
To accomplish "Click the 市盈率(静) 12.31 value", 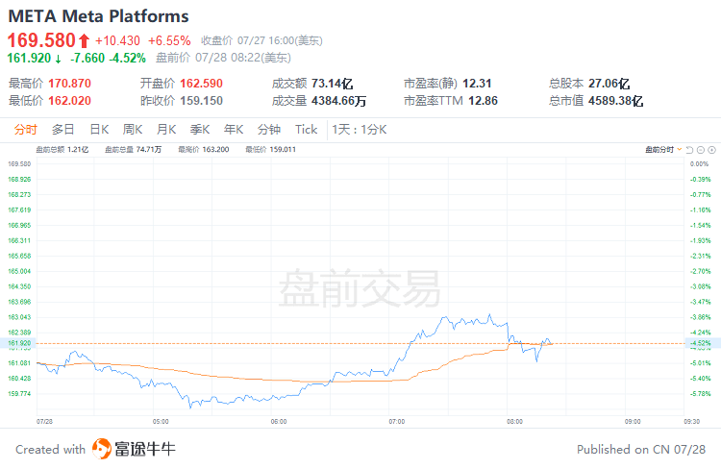I will click(477, 84).
